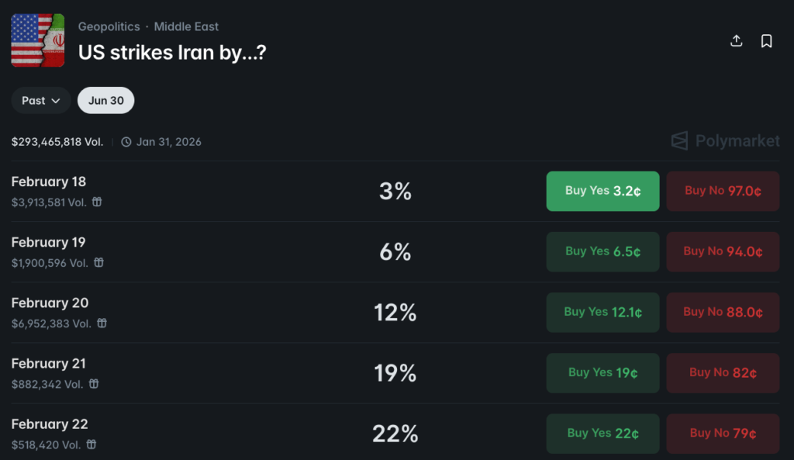The image size is (794, 460).
Task: Buy No at 94.0¢ for February 19
Action: [x=723, y=251]
